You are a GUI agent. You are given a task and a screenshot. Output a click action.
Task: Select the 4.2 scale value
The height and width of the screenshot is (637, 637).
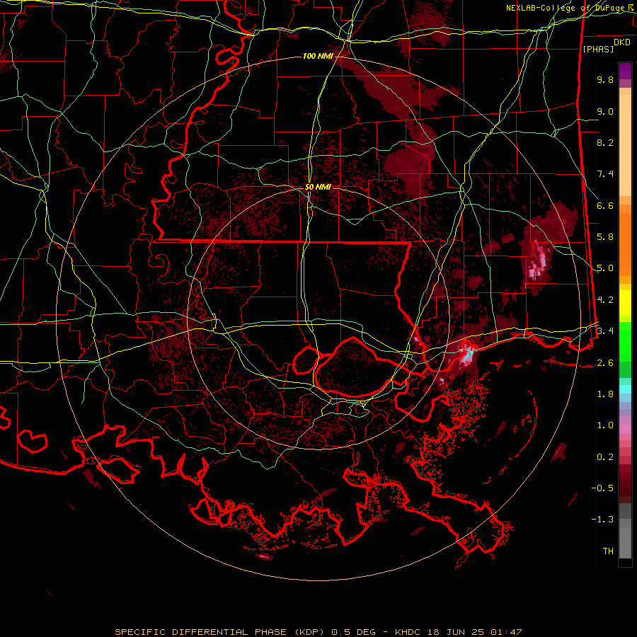pos(605,300)
